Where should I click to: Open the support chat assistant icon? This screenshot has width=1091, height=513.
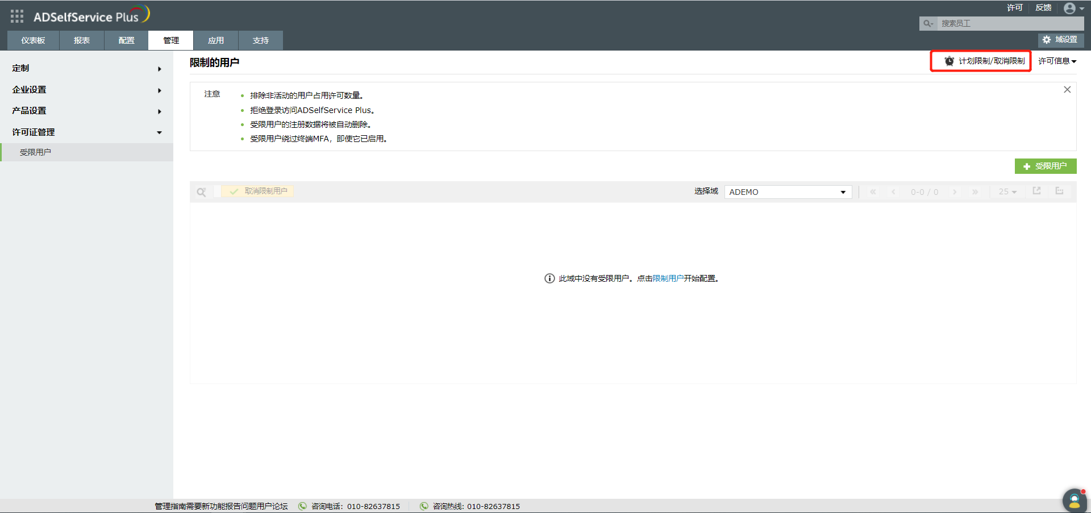(x=1074, y=501)
